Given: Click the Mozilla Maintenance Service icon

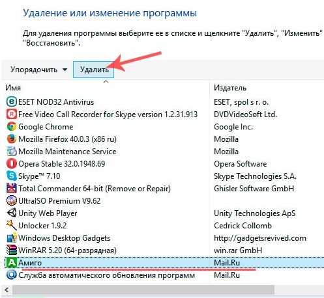Looking at the screenshot, I should pos(11,151).
